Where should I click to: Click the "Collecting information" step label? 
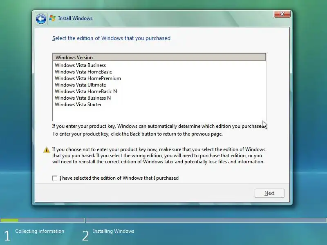40,231
